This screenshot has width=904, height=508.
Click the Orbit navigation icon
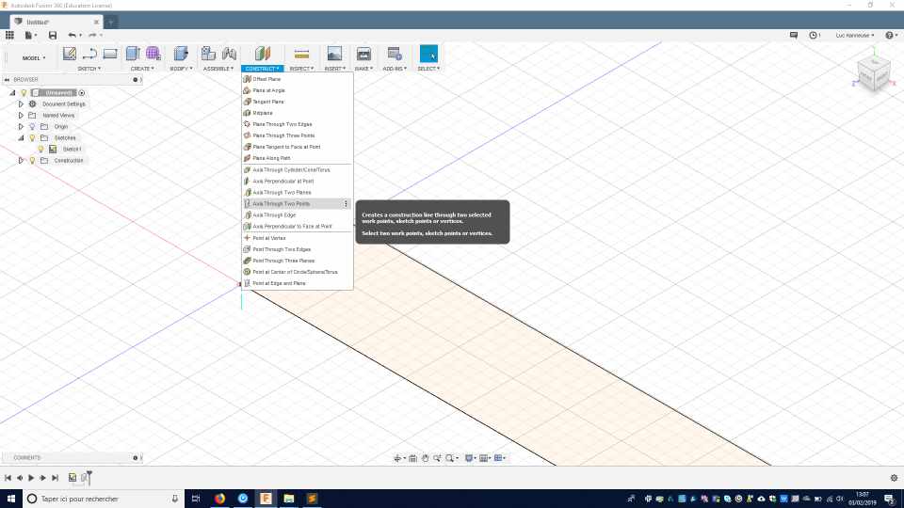tap(397, 458)
